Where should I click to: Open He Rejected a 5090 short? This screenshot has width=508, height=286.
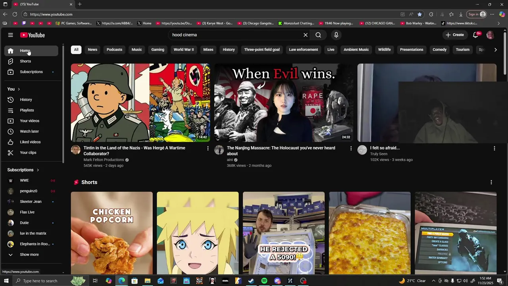[x=284, y=233]
